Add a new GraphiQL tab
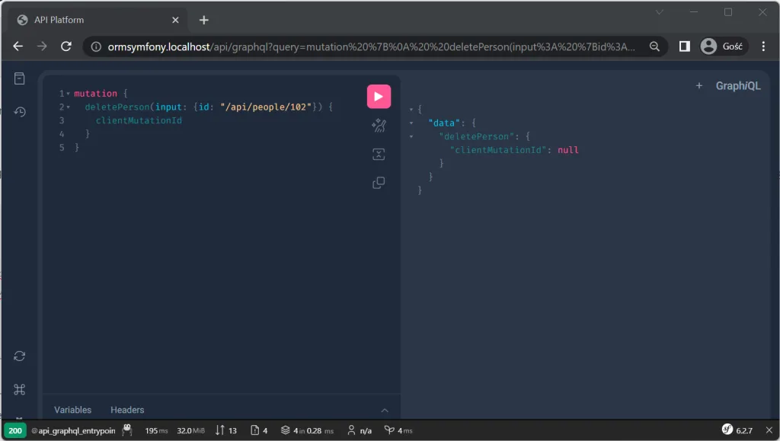 pyautogui.click(x=699, y=85)
